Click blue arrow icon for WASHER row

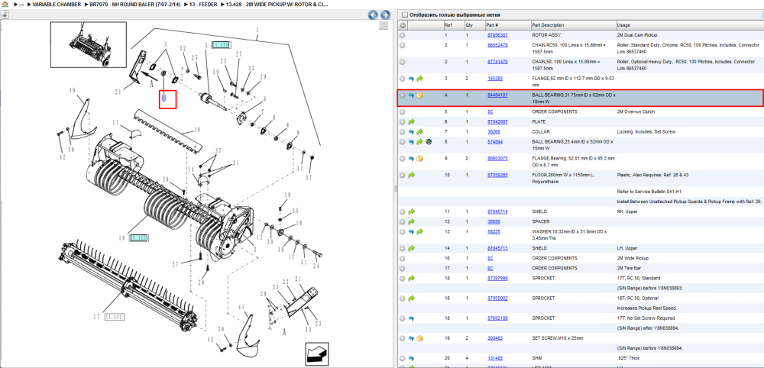pos(411,231)
